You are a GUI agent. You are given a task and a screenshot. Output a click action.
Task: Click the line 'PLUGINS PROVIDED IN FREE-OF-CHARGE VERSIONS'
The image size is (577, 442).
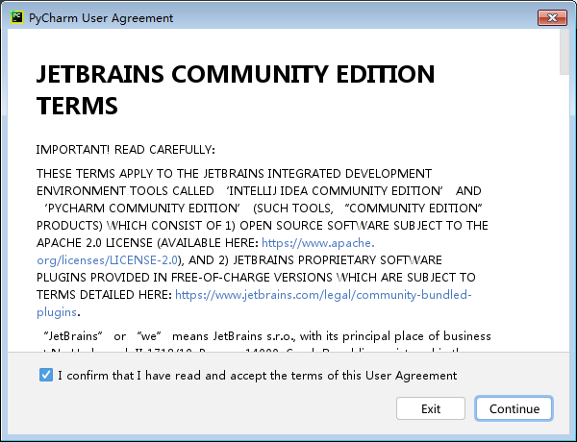pos(256,278)
